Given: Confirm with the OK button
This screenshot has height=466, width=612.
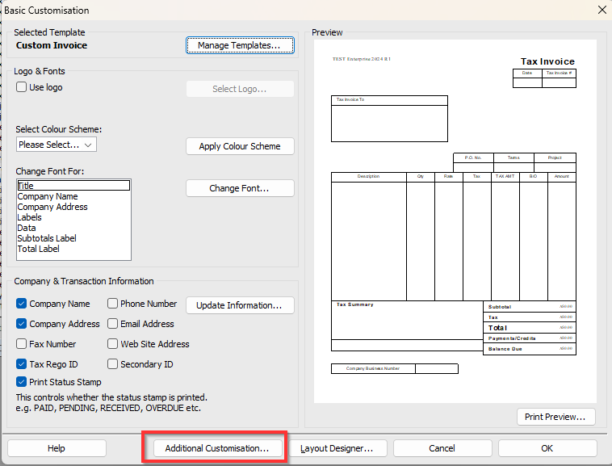Looking at the screenshot, I should point(547,448).
